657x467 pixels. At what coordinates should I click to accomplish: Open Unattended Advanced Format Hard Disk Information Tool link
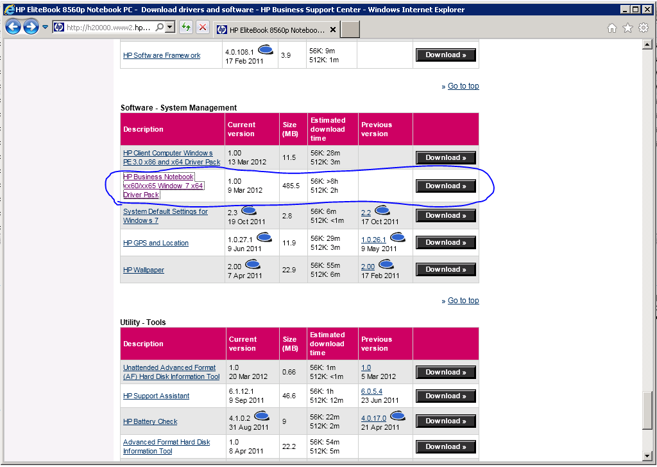171,372
